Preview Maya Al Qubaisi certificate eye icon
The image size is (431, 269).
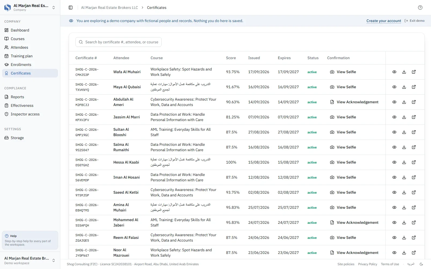[x=394, y=87]
